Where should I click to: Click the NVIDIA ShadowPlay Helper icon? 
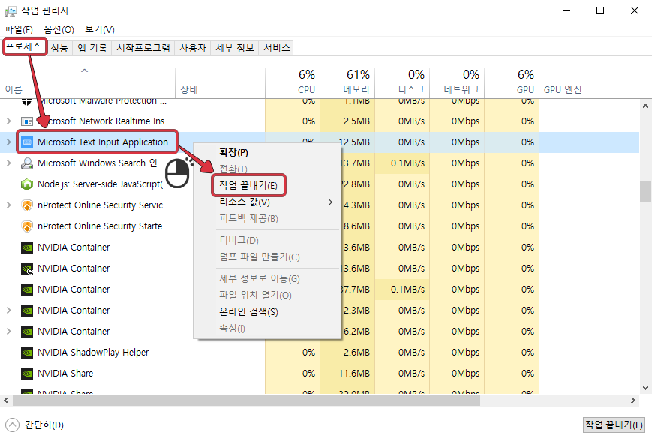26,352
